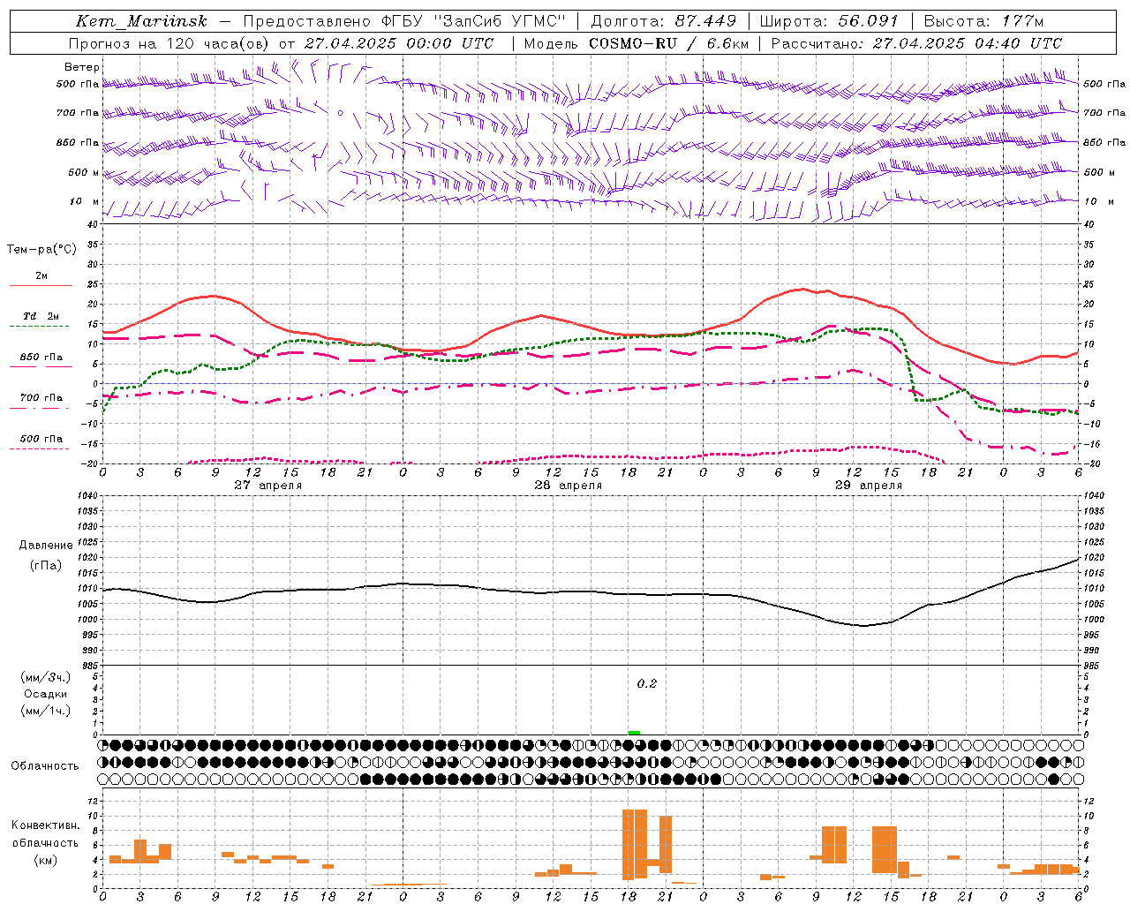The height and width of the screenshot is (904, 1130).
Task: Click the 'Давление' pressure panel label
Action: pos(46,546)
